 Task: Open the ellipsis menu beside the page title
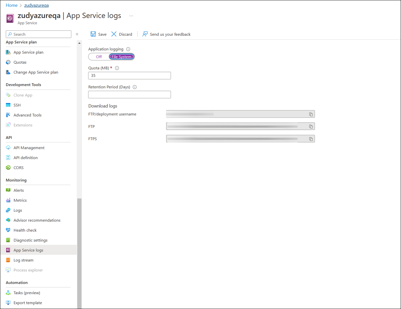click(131, 16)
